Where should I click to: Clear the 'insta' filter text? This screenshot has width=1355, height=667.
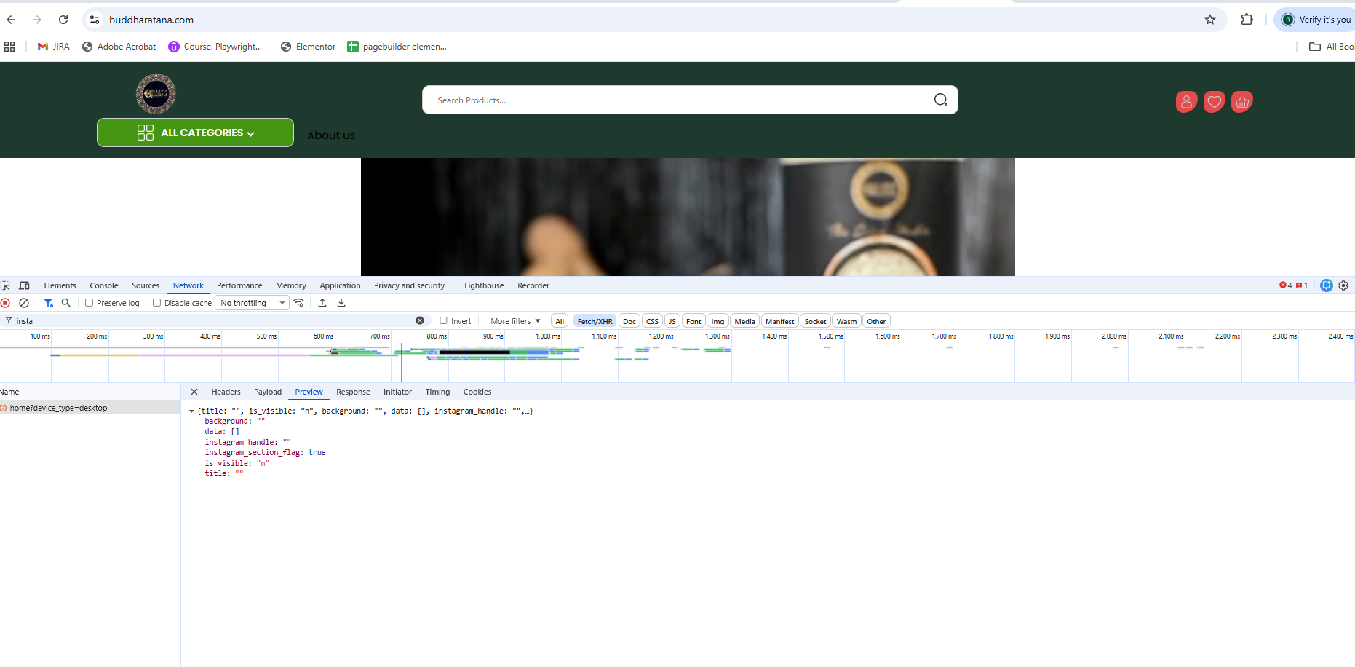(420, 320)
